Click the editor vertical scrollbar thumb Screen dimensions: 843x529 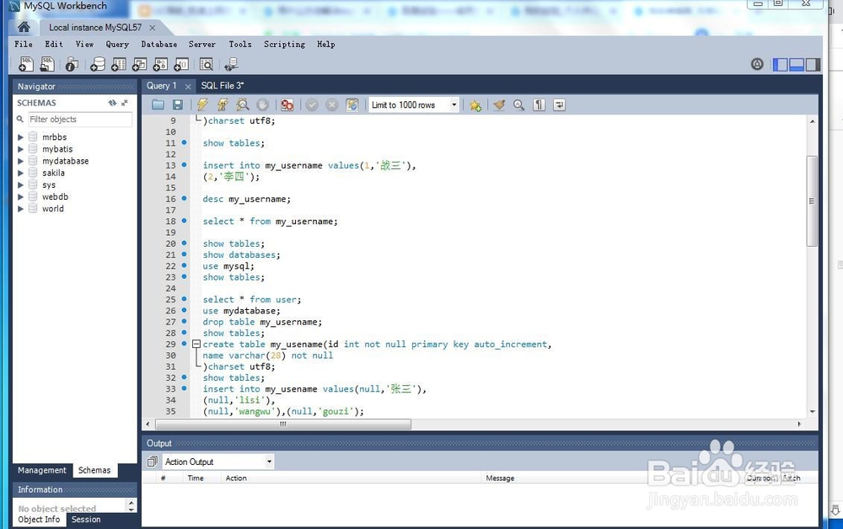[812, 201]
